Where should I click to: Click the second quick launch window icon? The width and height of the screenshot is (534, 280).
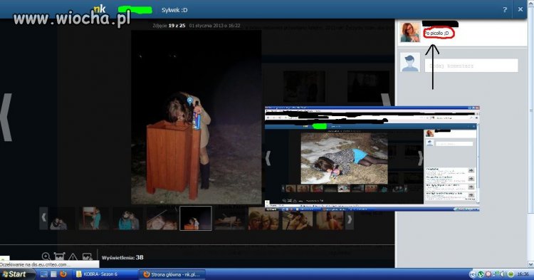[x=53, y=274]
